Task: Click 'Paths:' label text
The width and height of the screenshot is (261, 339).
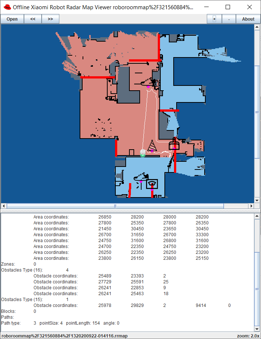Action: (8, 317)
